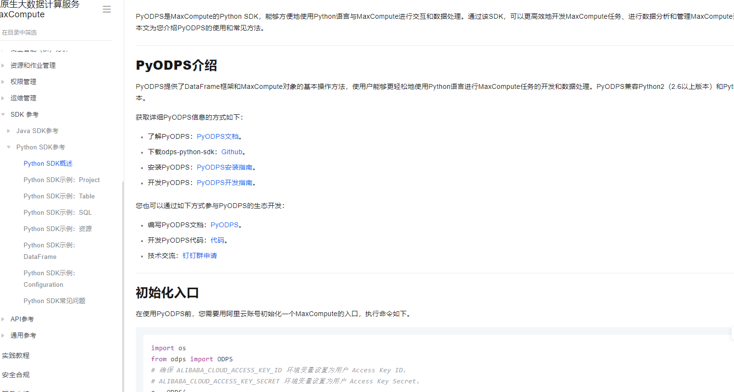Open Python SDK示例：资源 page
Viewport: 734px width, 392px height.
pyautogui.click(x=58, y=229)
